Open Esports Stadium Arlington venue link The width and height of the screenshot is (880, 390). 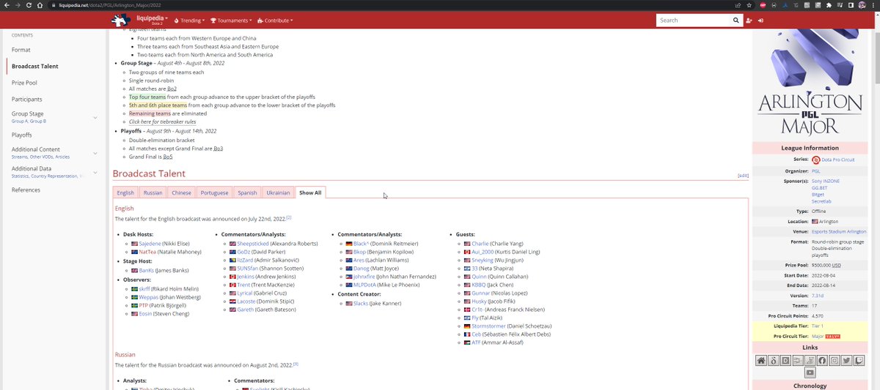pyautogui.click(x=838, y=231)
